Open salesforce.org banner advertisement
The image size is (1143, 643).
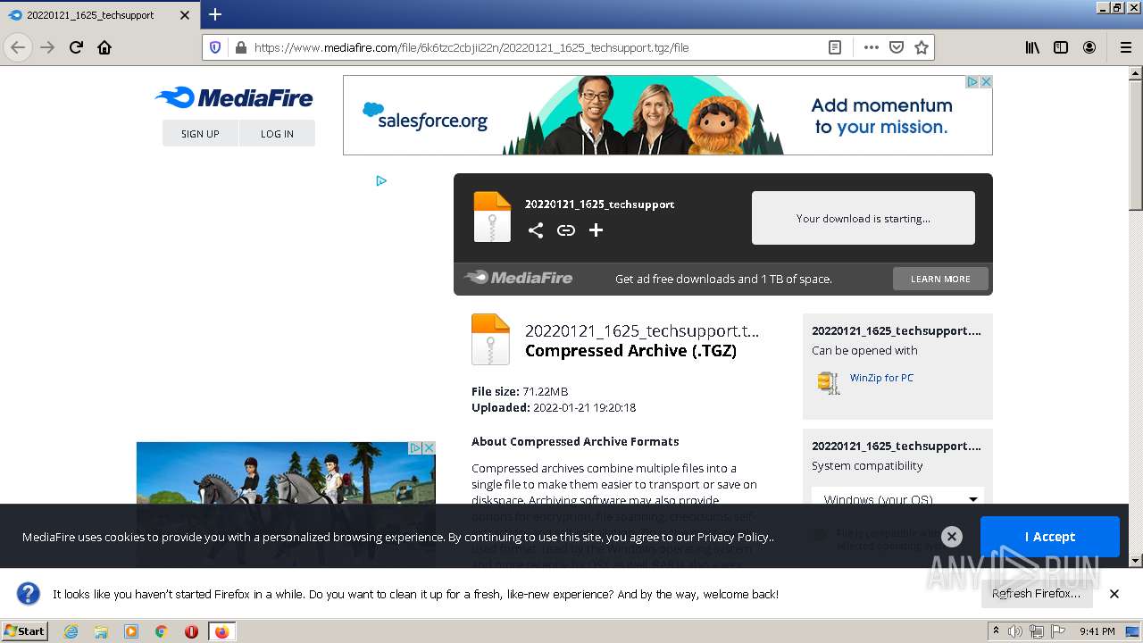point(667,115)
